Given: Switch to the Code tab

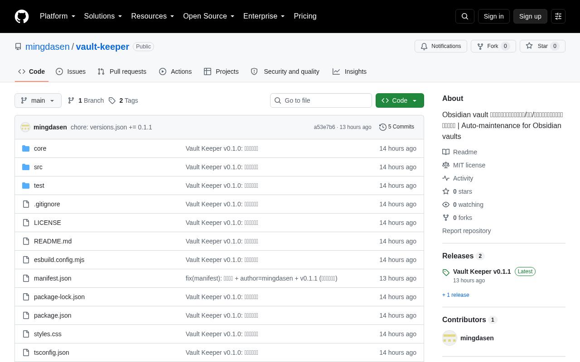Looking at the screenshot, I should (32, 71).
